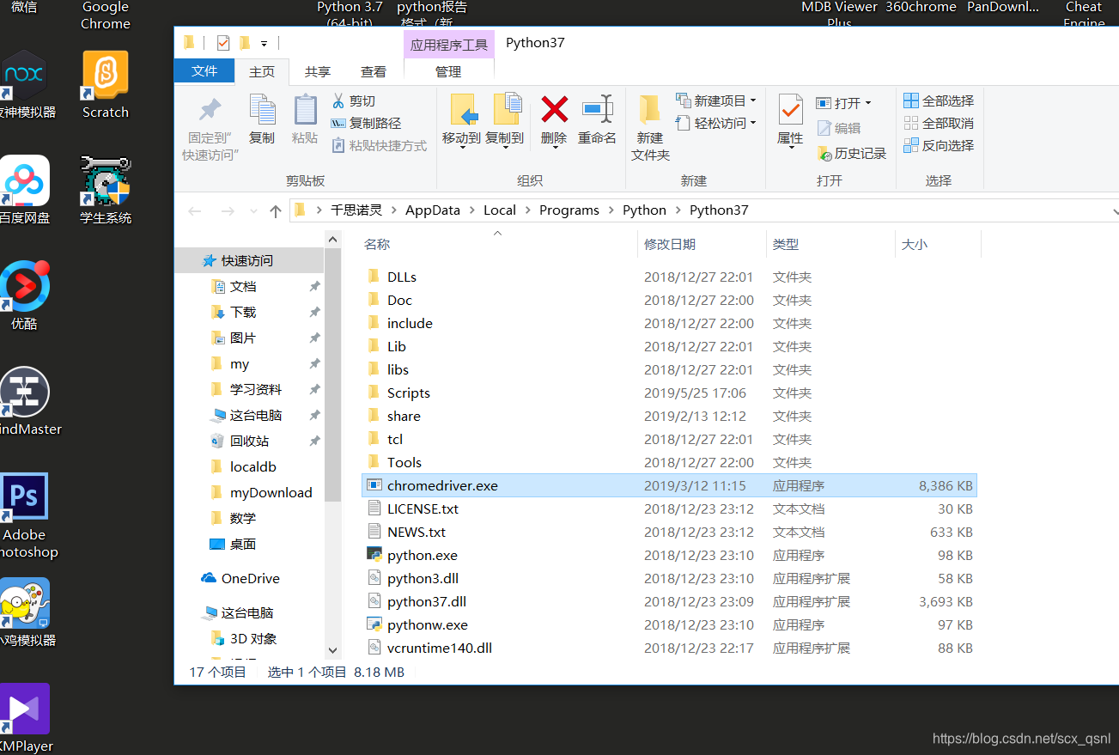Open the quick access toolbar customize arrow
Screen dimensions: 1119x755
point(265,43)
